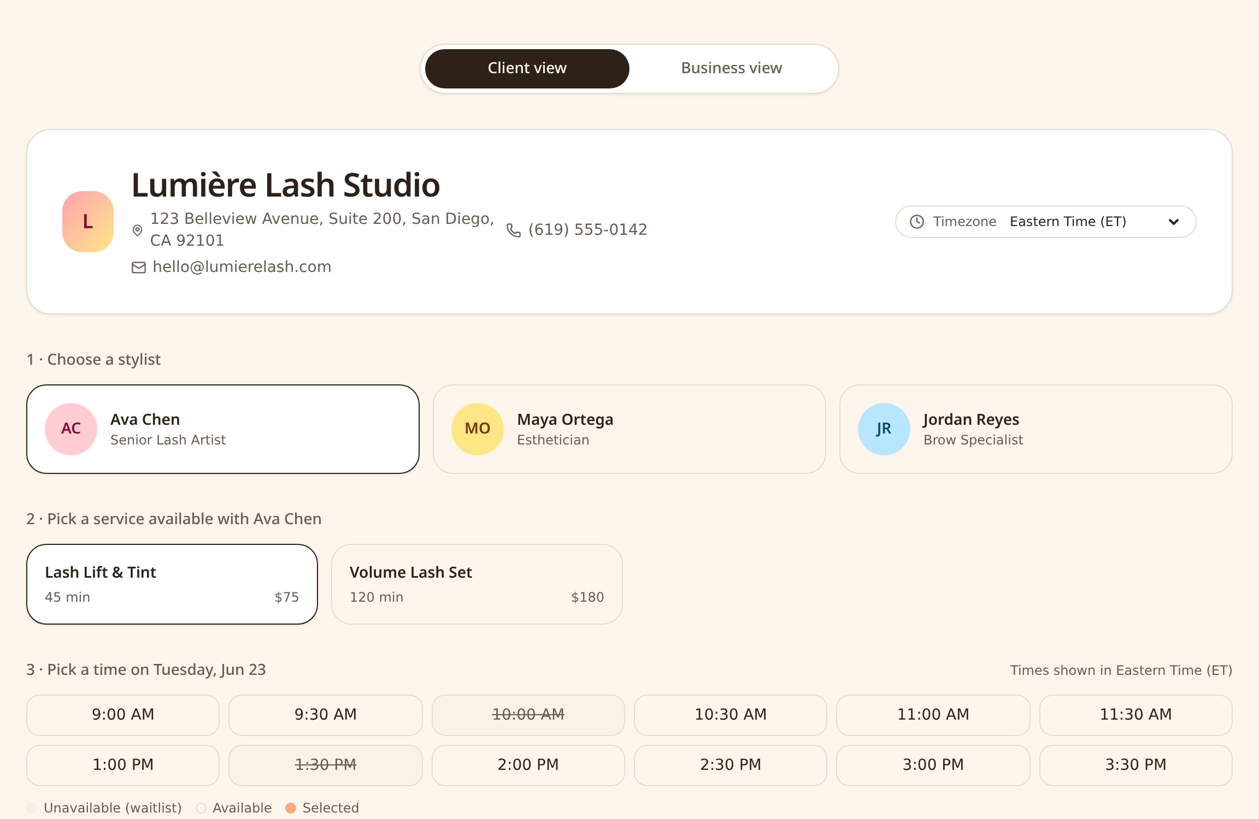The height and width of the screenshot is (819, 1259).
Task: Click Jordan Reyes's JR avatar
Action: pyautogui.click(x=884, y=429)
